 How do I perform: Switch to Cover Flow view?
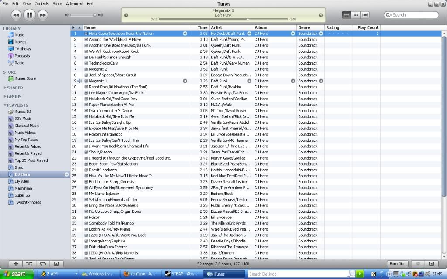click(364, 15)
